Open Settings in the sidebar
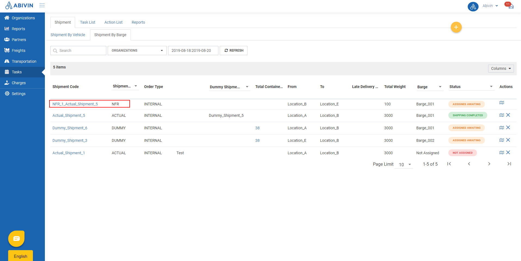521x261 pixels. (22, 94)
